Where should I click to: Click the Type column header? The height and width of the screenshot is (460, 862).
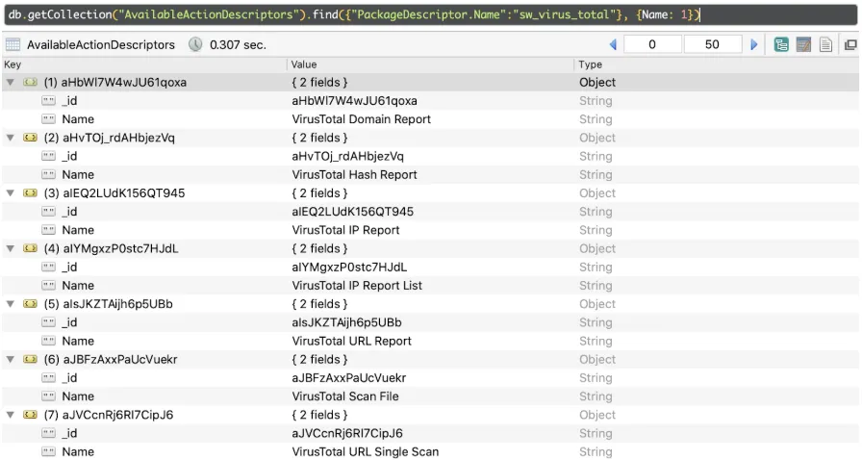pos(717,64)
